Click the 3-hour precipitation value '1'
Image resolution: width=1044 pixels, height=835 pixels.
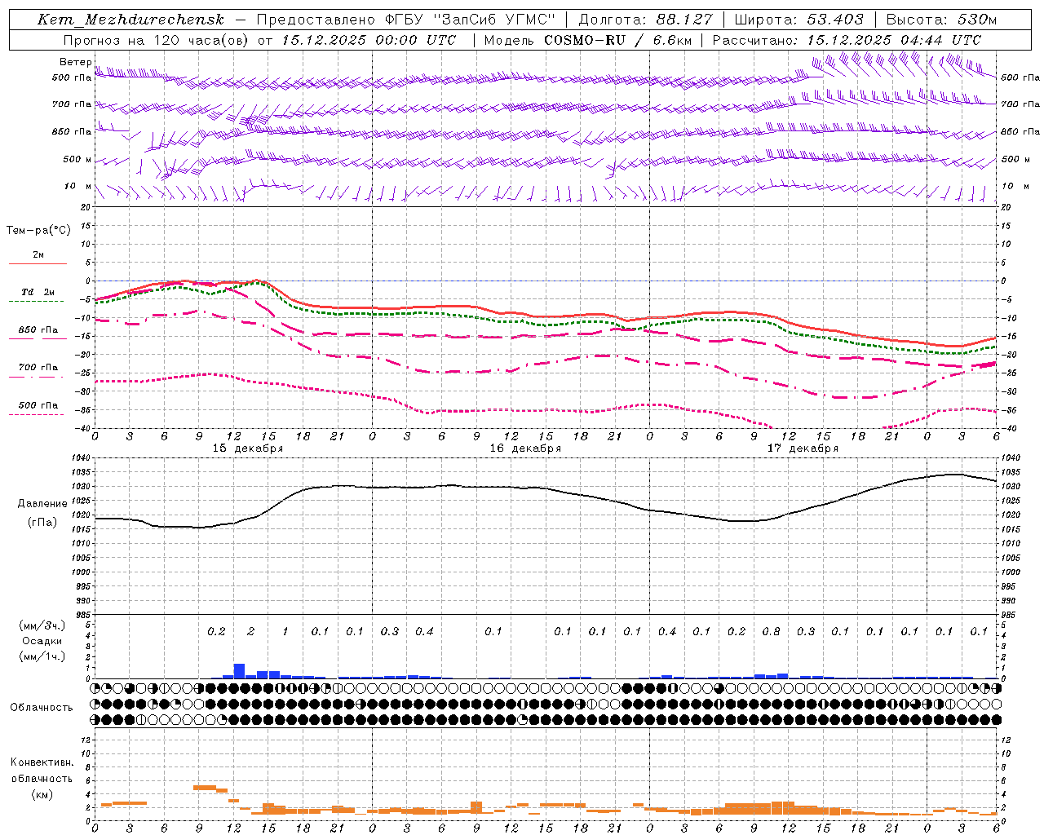(285, 631)
